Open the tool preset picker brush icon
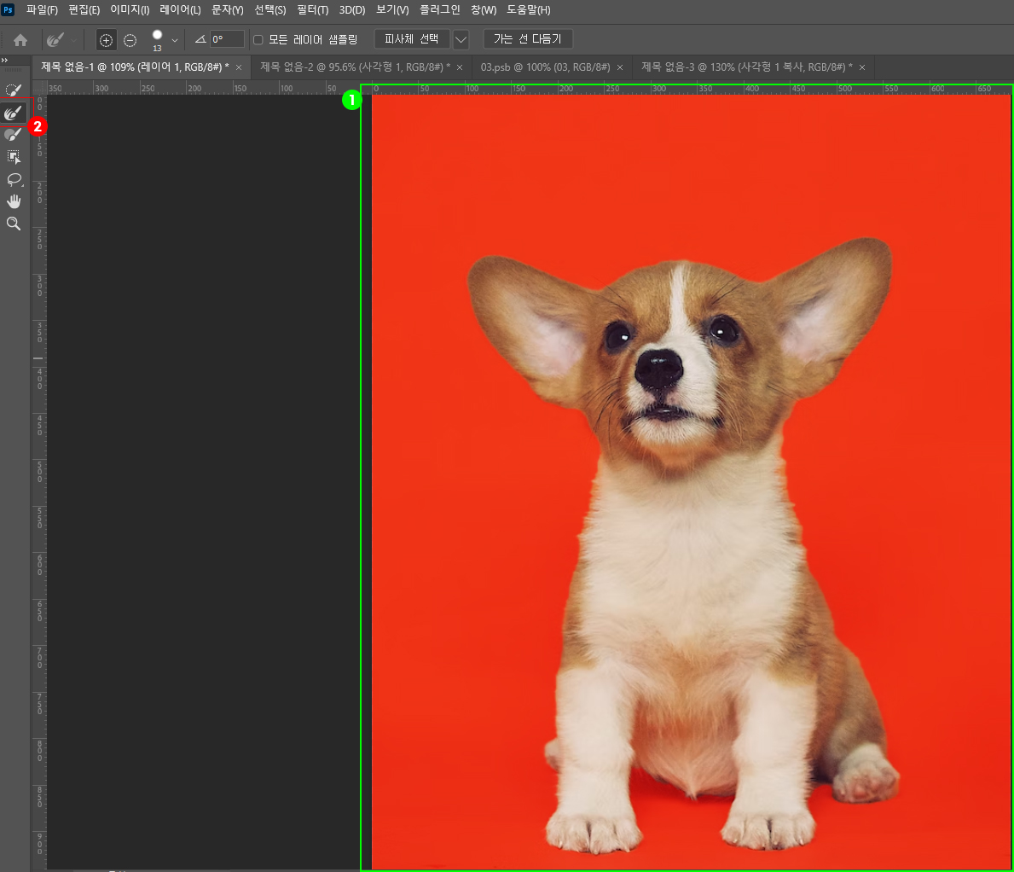Image resolution: width=1014 pixels, height=872 pixels. pyautogui.click(x=55, y=40)
